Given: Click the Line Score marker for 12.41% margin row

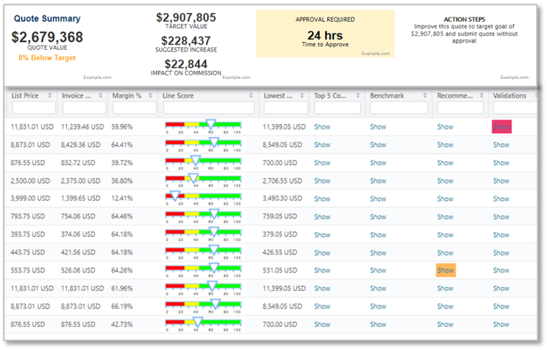Looking at the screenshot, I should pyautogui.click(x=174, y=195).
